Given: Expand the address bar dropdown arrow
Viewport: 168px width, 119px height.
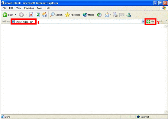Looking at the screenshot, I should point(143,21).
